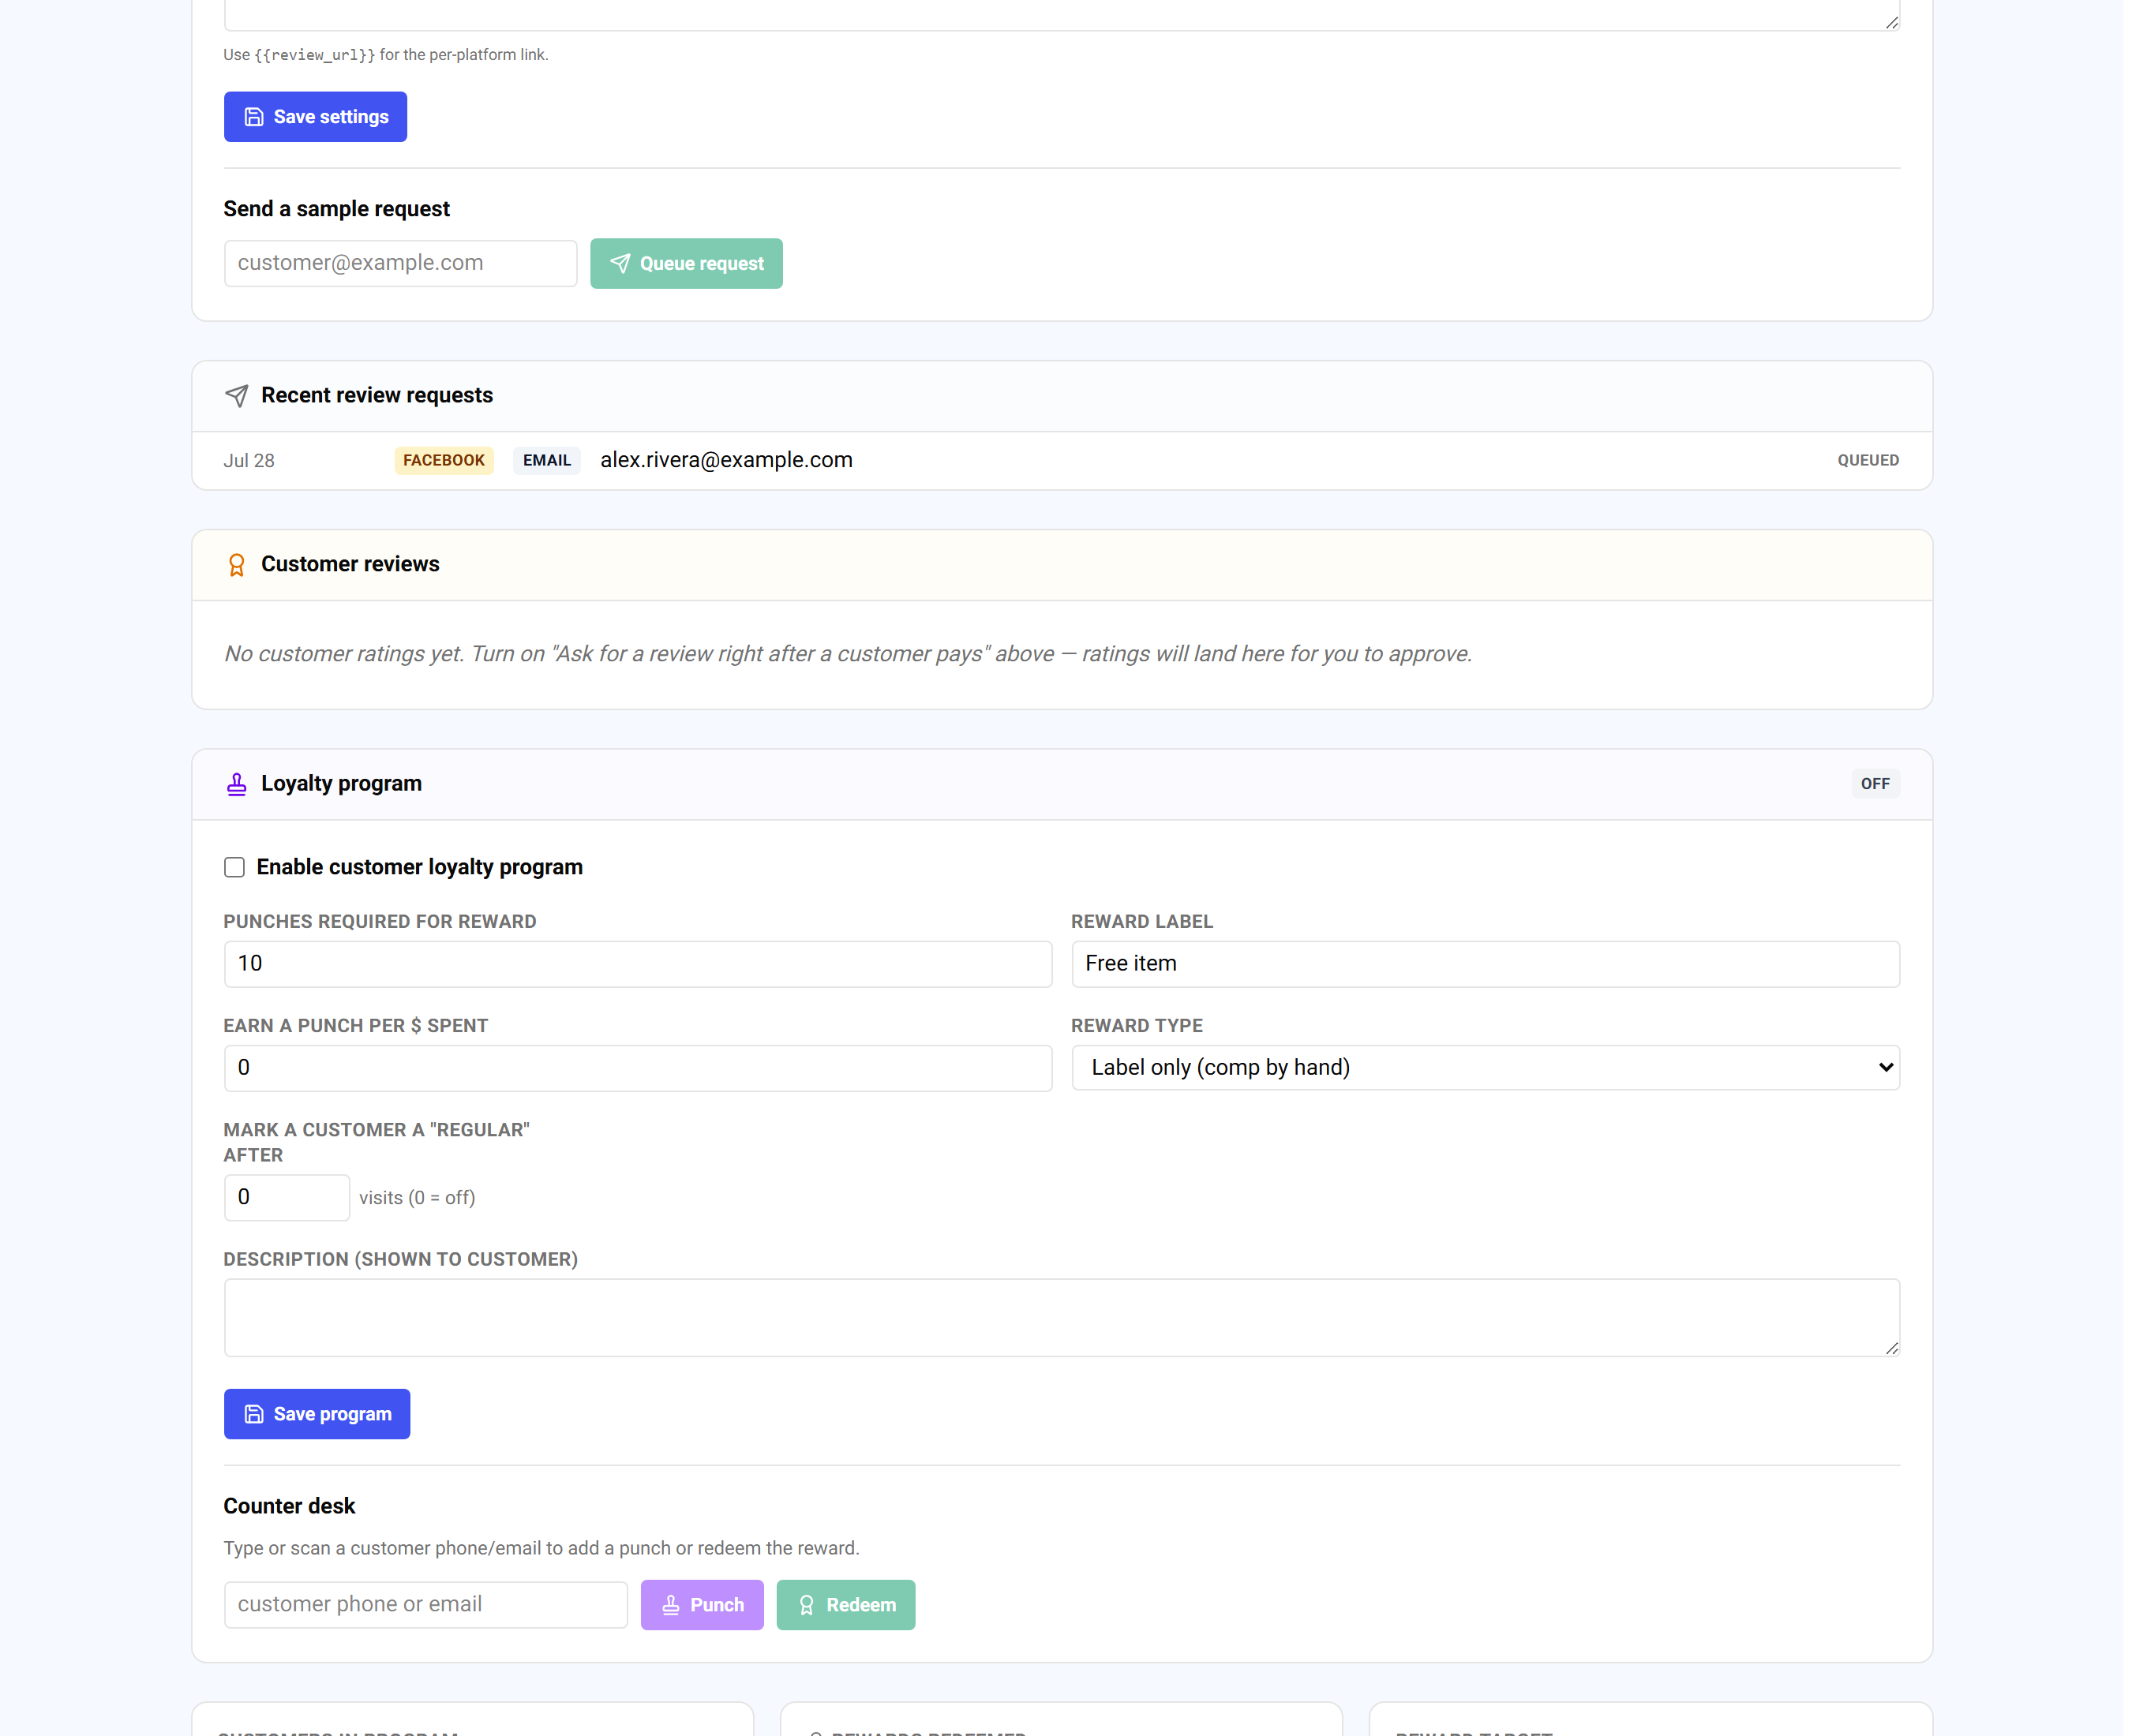The width and height of the screenshot is (2147, 1736).
Task: Click the QUEUED status label
Action: 1868,460
